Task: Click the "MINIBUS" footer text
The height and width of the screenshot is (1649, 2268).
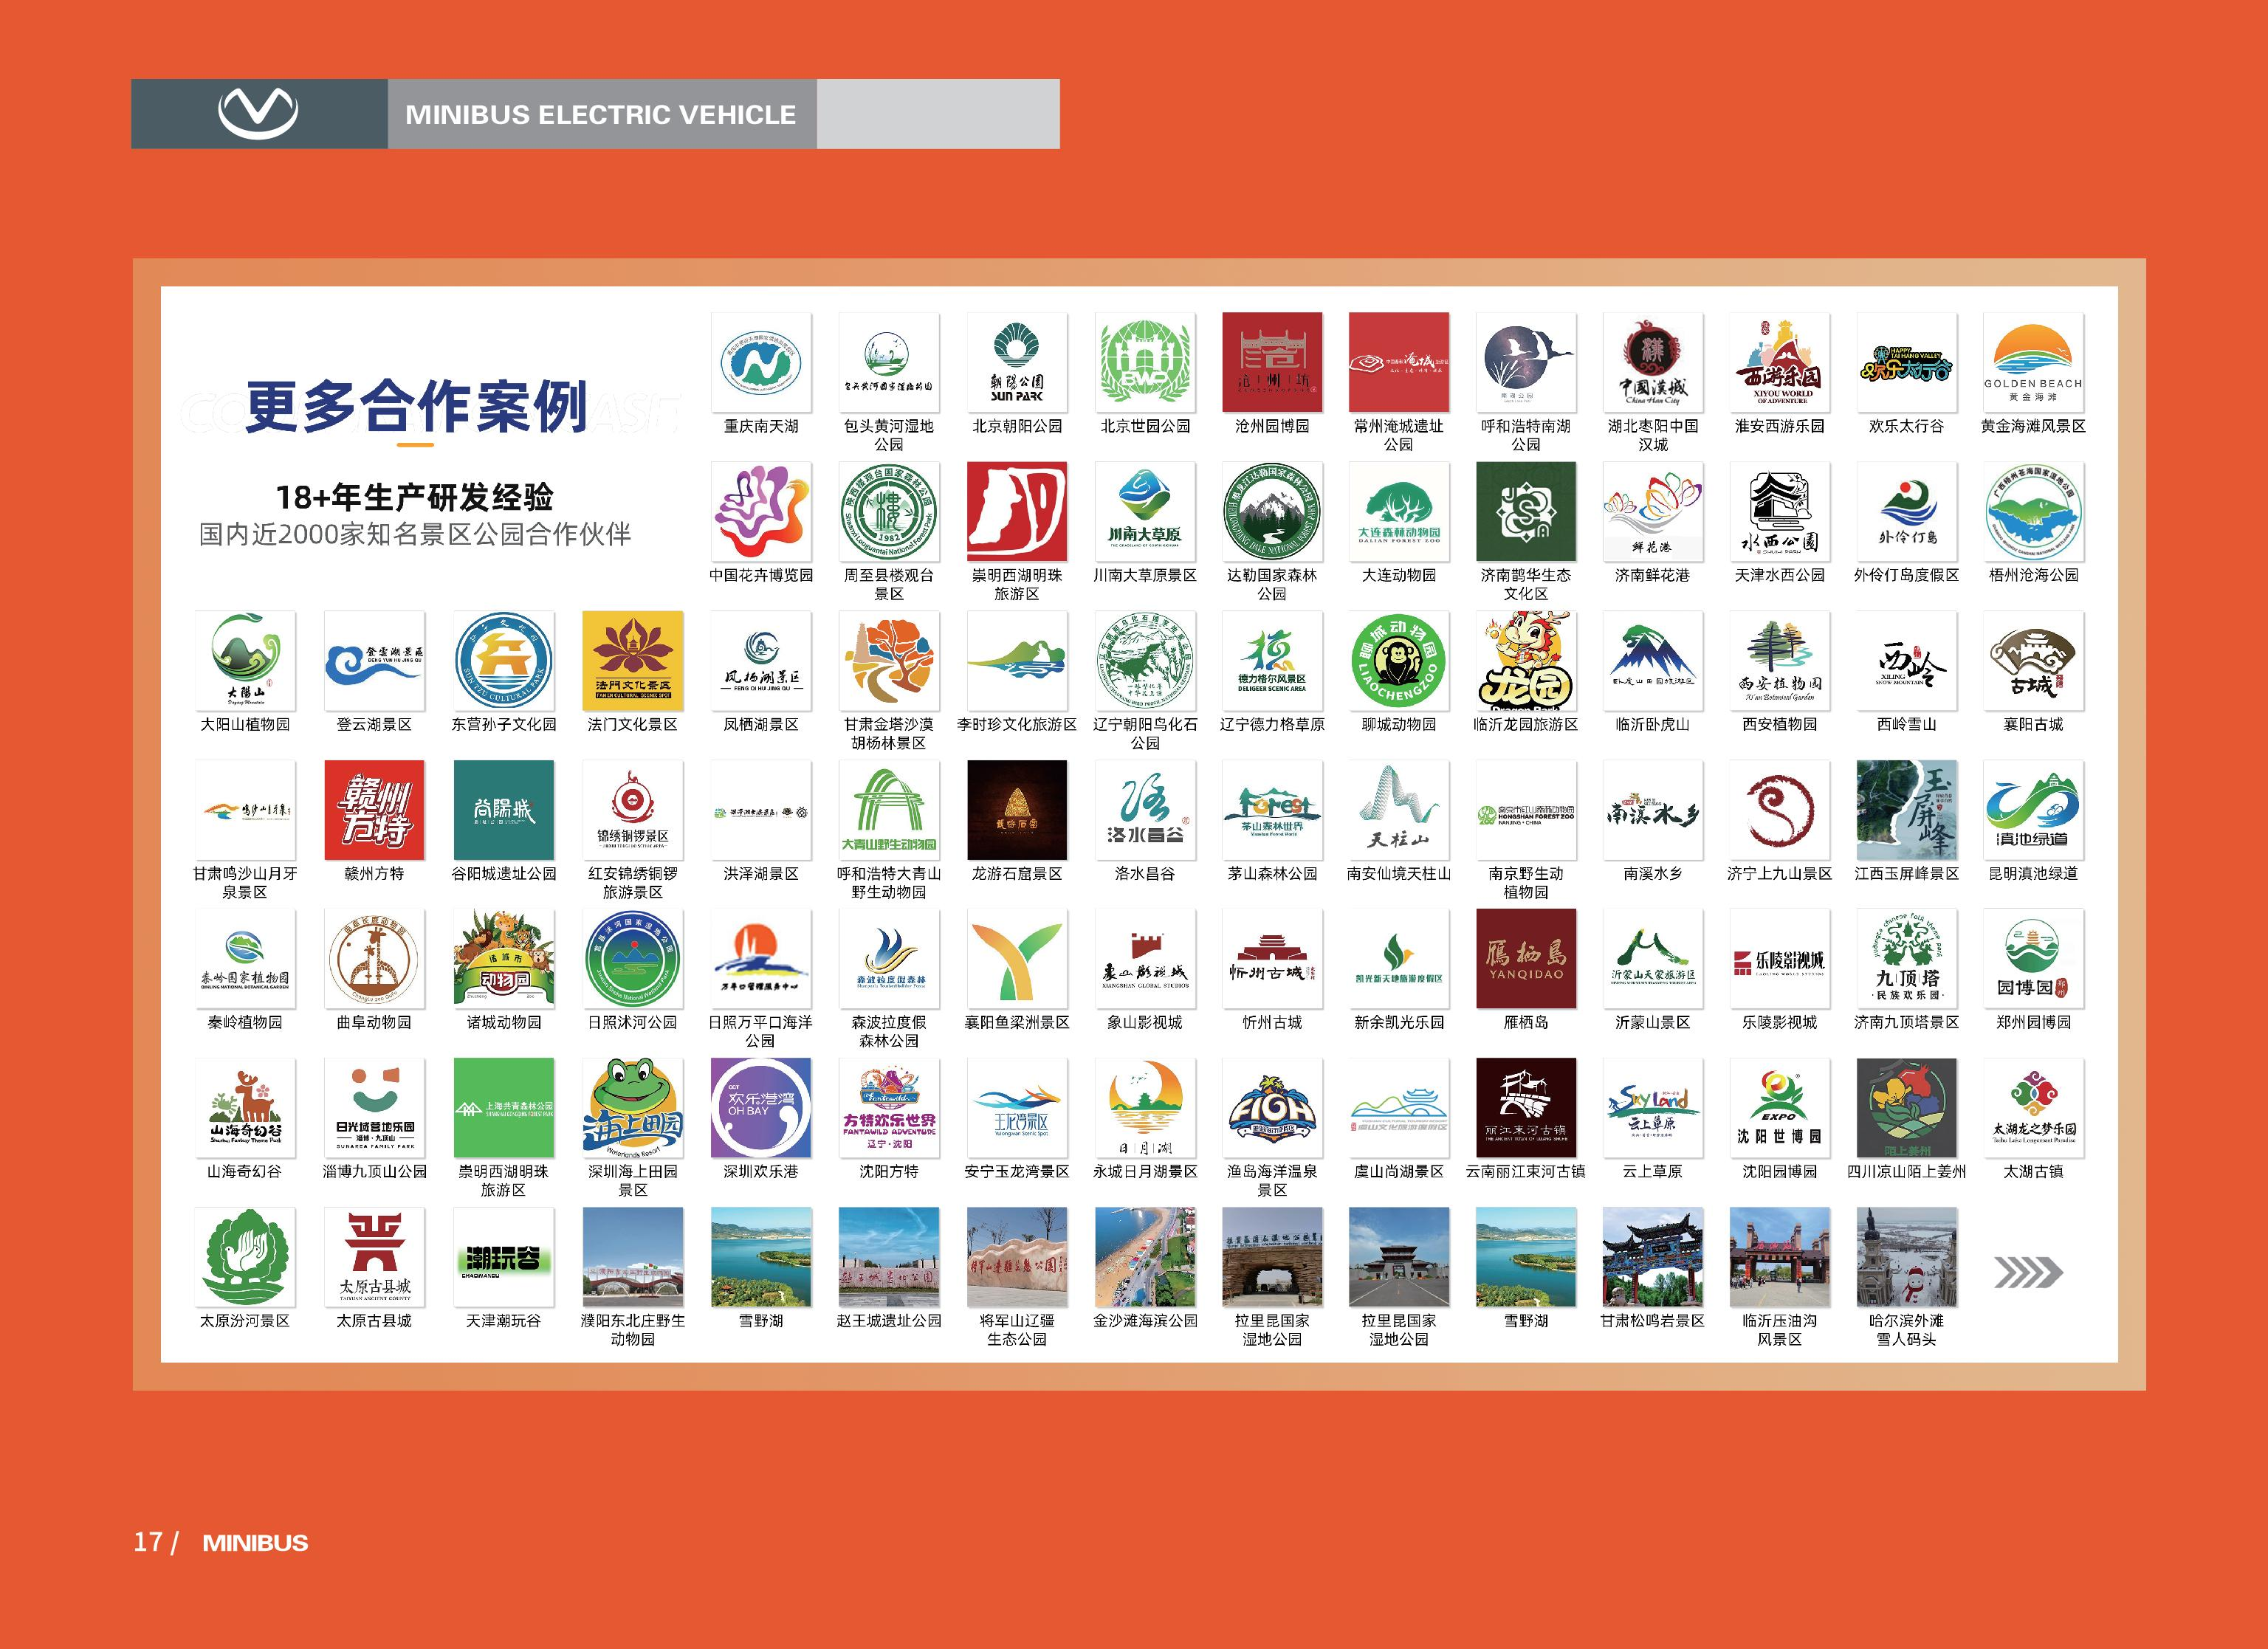Action: coord(255,1543)
